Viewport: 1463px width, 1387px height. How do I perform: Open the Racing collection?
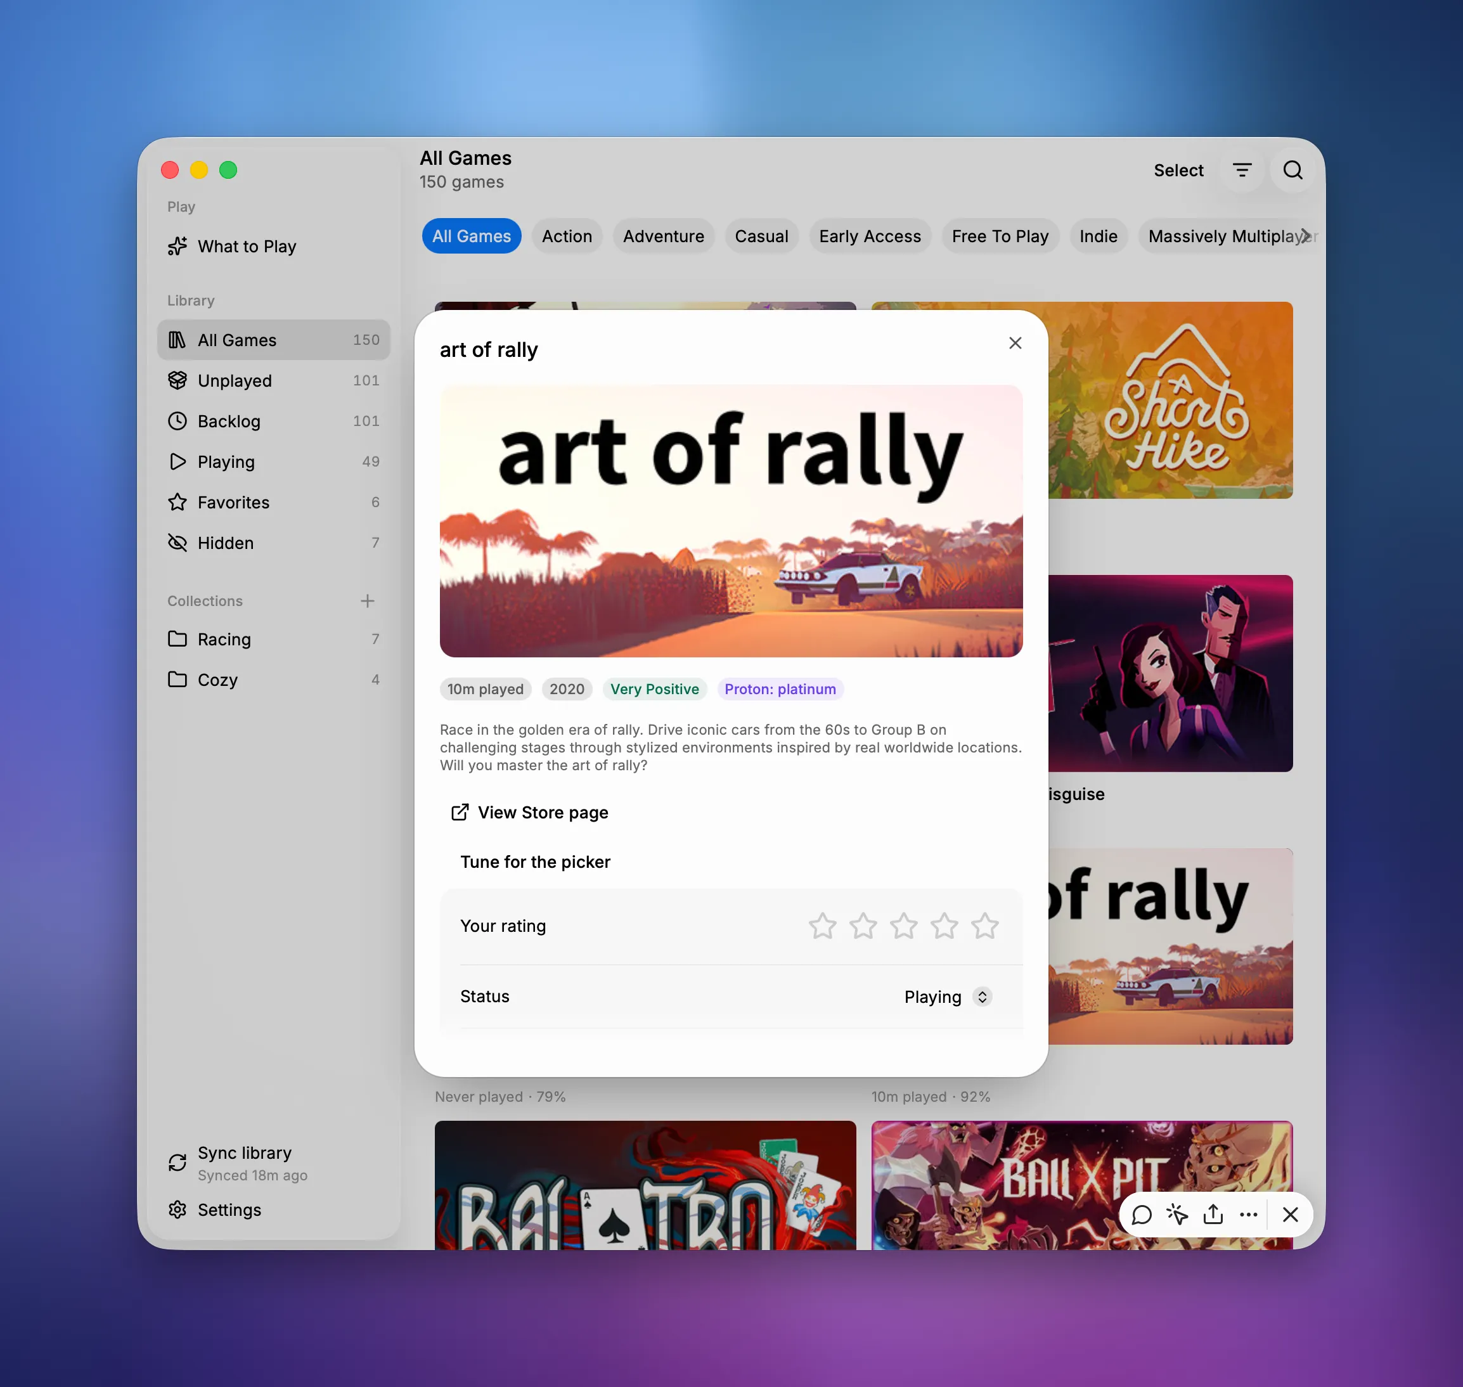tap(274, 640)
